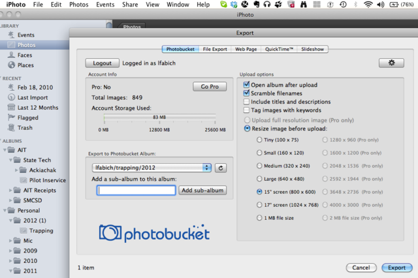
Task: Click the volume menu bar icon
Action: tap(380, 5)
